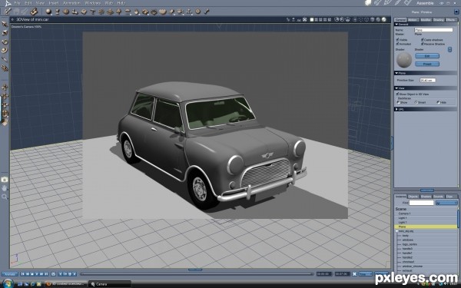Viewport: 461px width, 288px height.
Task: Click the shaded sphere display icon in view header
Action: [383, 19]
